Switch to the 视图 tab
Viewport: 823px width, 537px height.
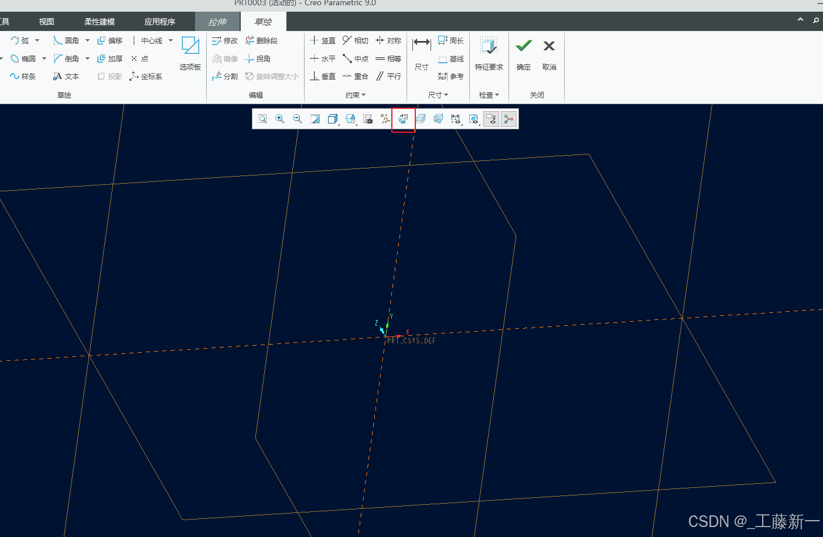[46, 22]
